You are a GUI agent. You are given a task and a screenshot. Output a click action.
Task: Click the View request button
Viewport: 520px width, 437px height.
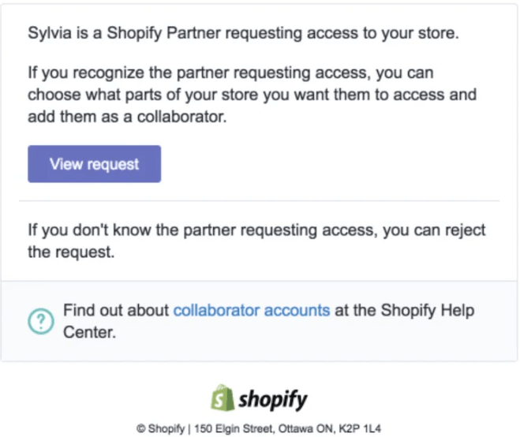pyautogui.click(x=94, y=164)
